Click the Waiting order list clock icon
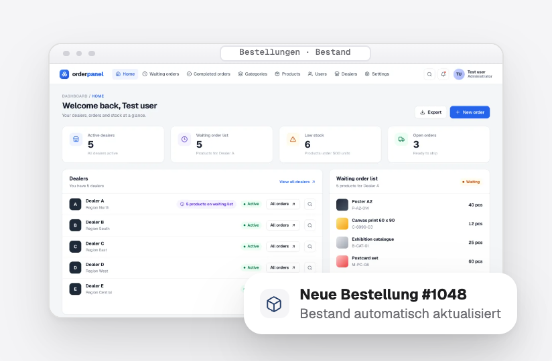The width and height of the screenshot is (552, 361). [184, 140]
